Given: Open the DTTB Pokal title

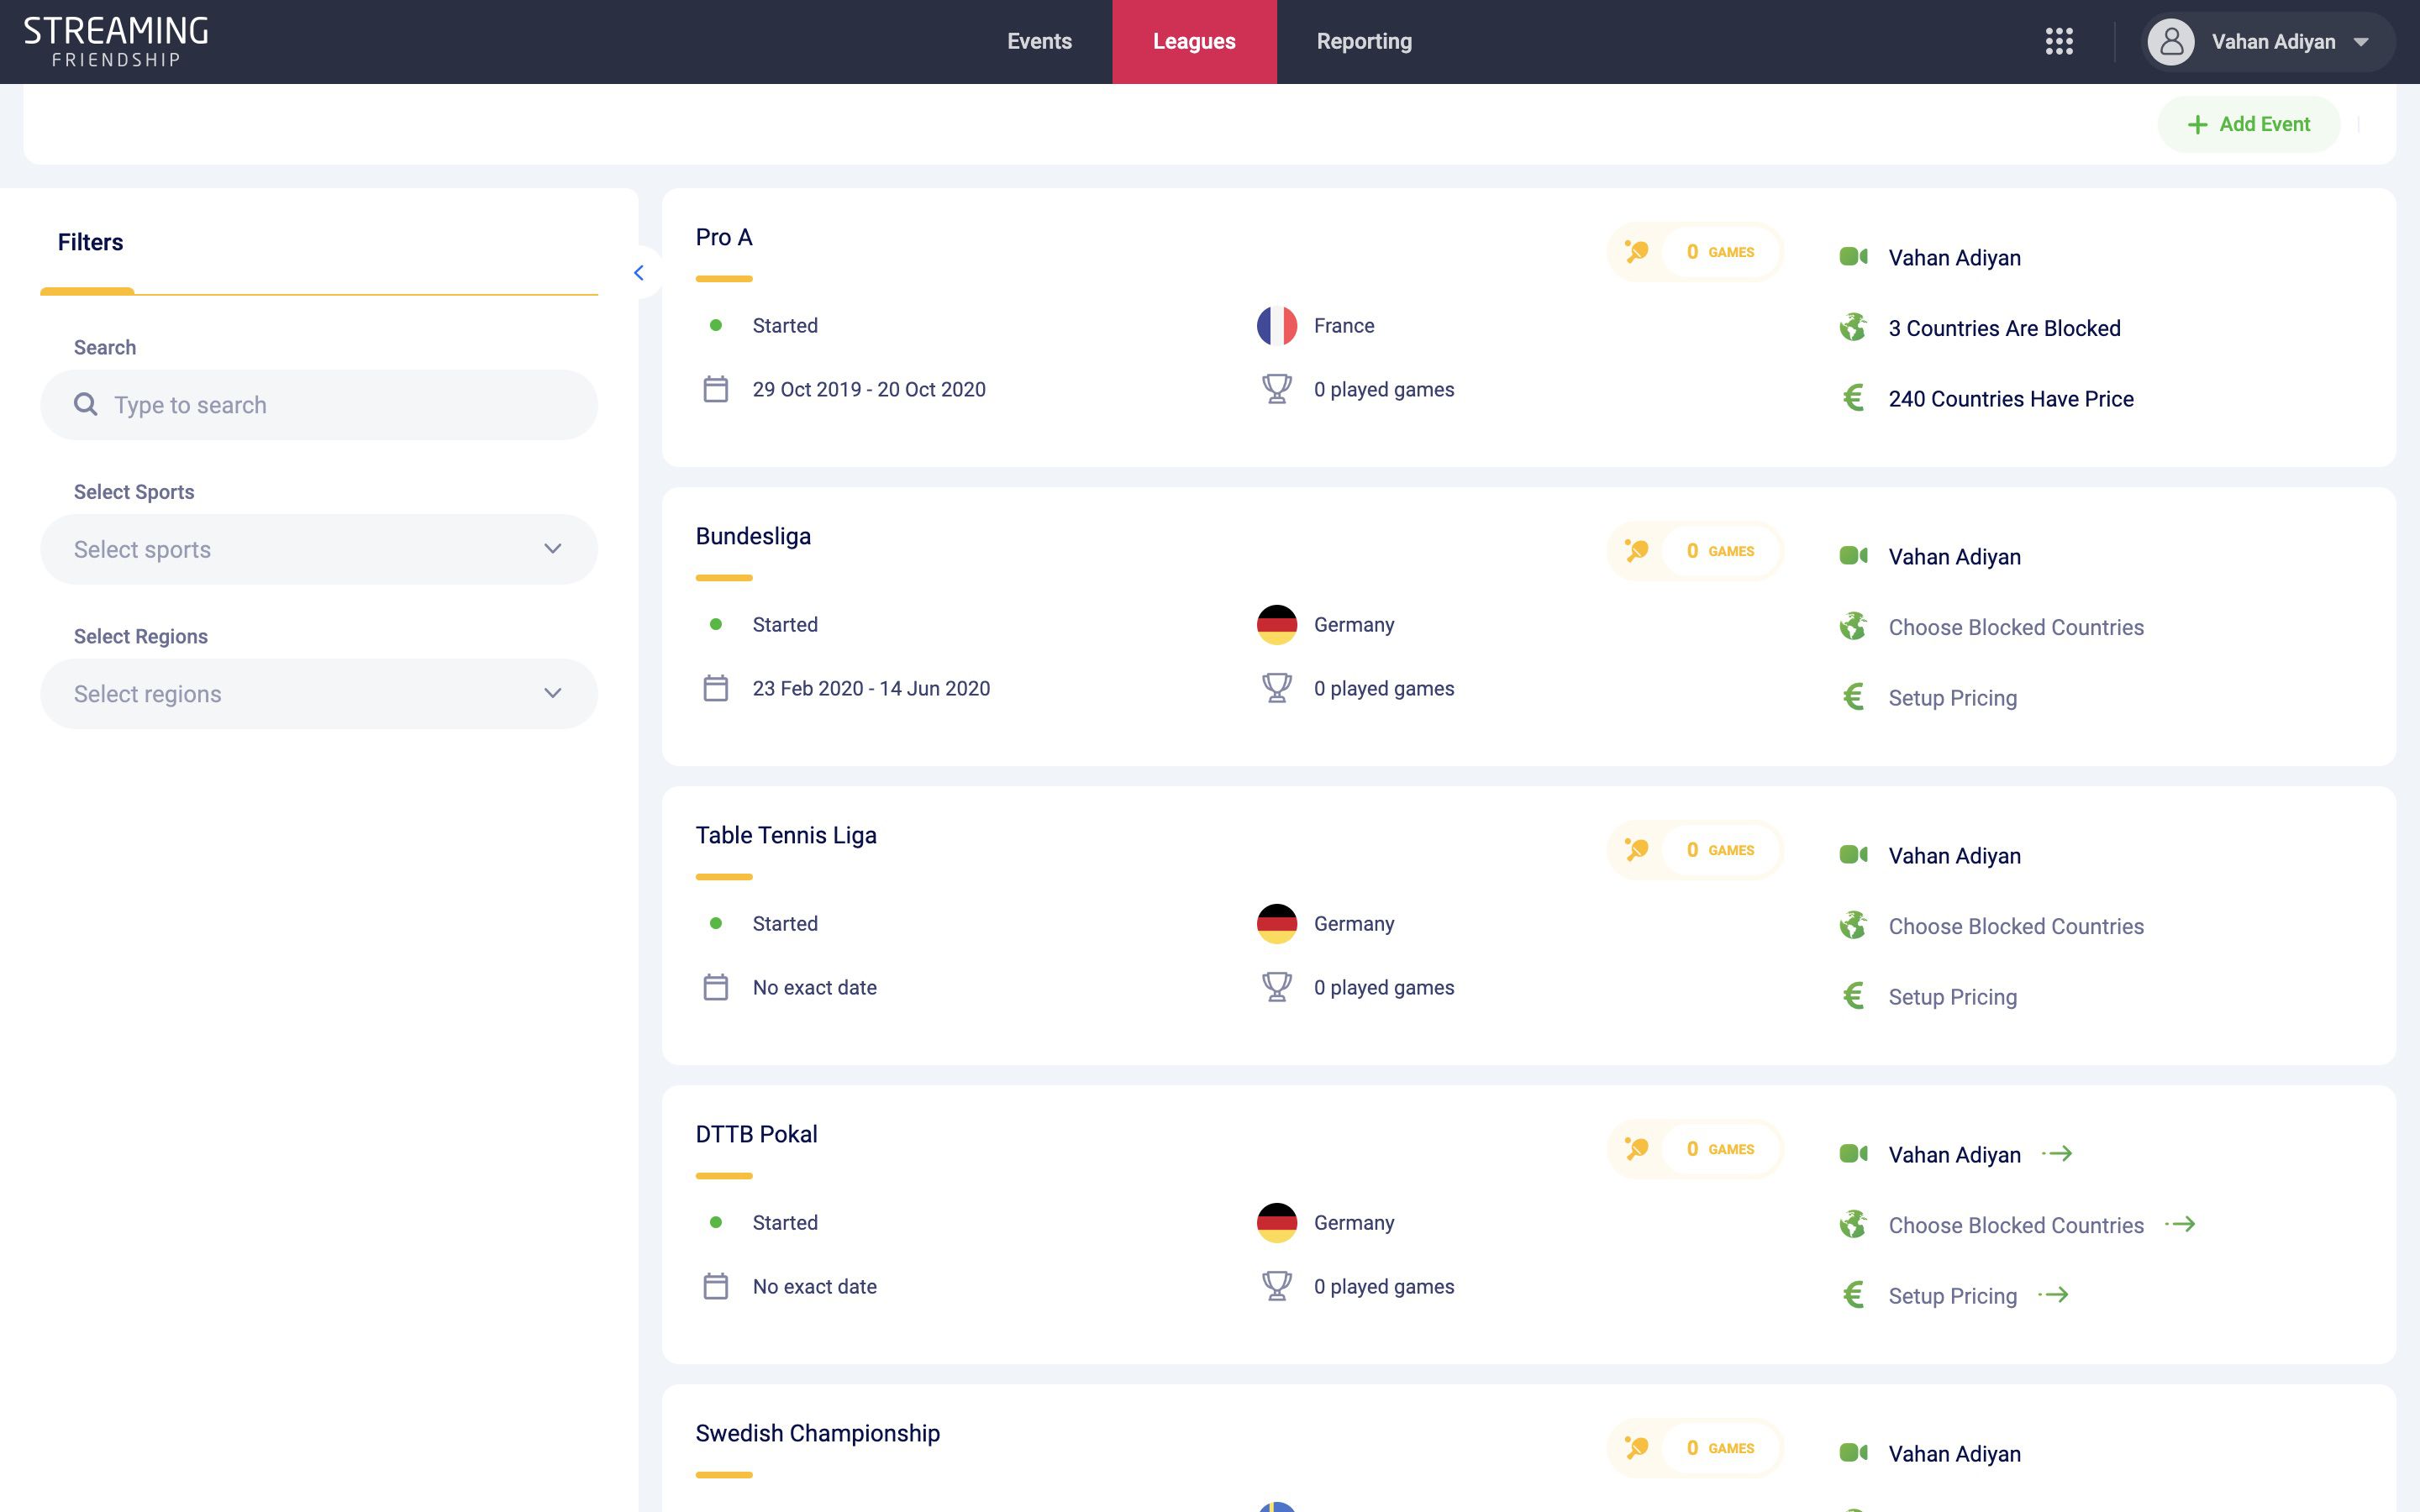Looking at the screenshot, I should (756, 1134).
